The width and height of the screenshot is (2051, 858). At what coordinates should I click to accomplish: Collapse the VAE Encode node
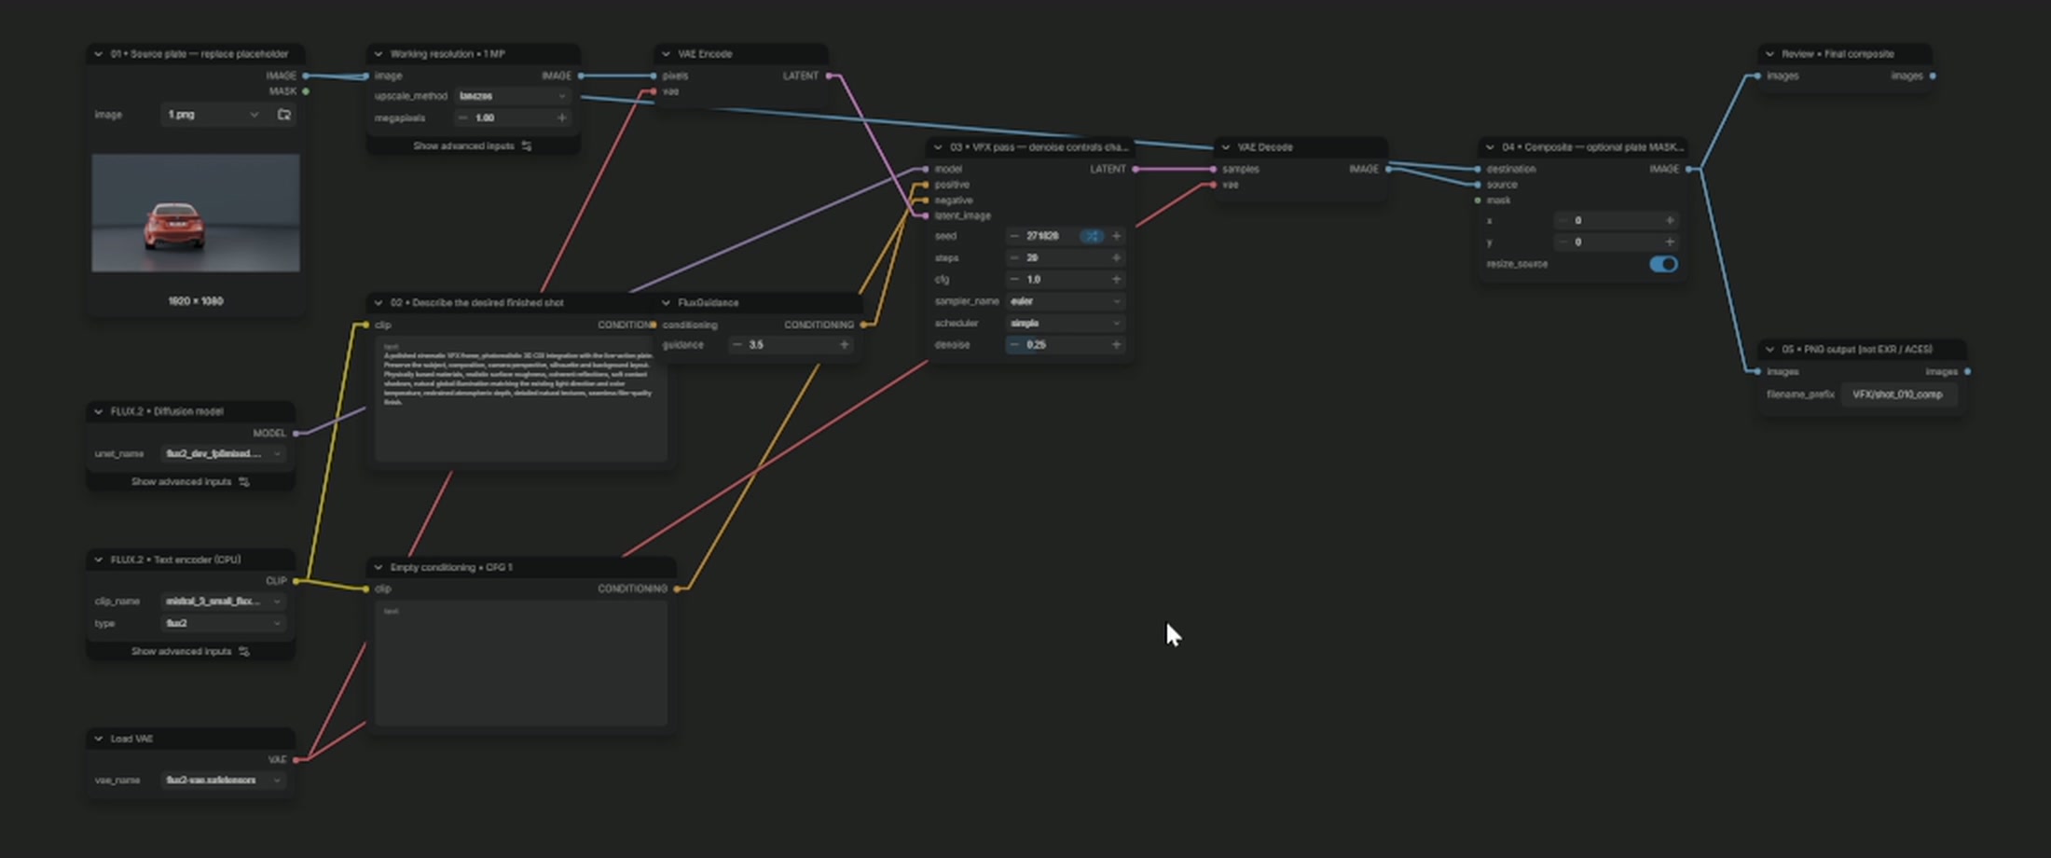666,54
